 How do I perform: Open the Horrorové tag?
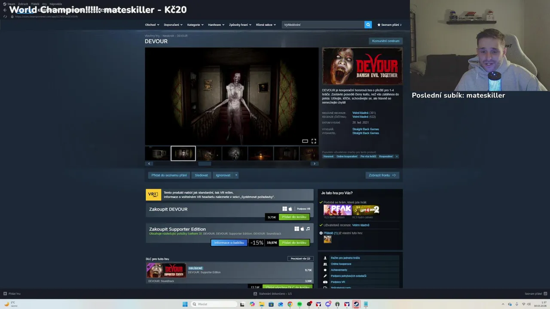point(328,156)
